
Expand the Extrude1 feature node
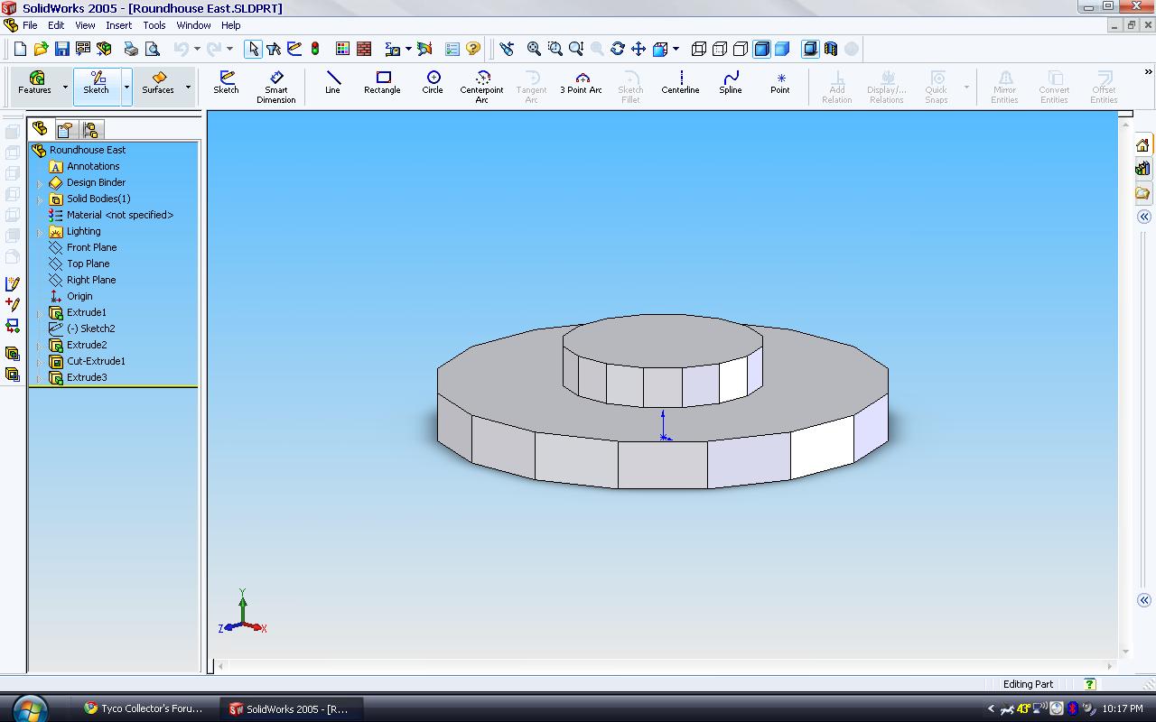coord(40,313)
